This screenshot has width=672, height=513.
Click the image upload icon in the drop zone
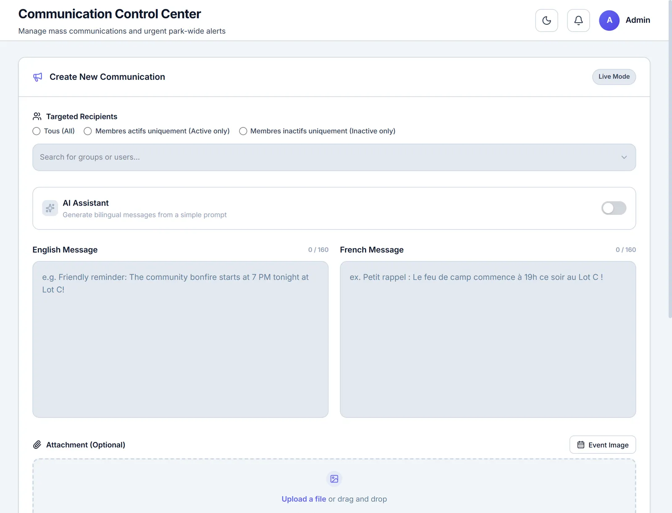(334, 479)
